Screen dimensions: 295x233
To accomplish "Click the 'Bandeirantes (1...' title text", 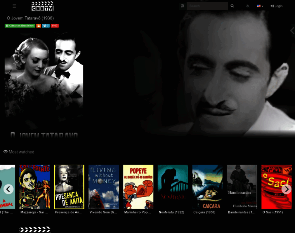I will pos(241,212).
